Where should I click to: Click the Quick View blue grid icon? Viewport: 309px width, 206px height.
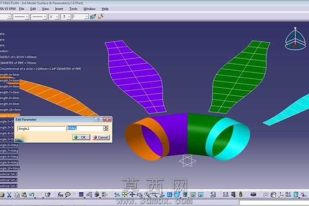(169, 195)
